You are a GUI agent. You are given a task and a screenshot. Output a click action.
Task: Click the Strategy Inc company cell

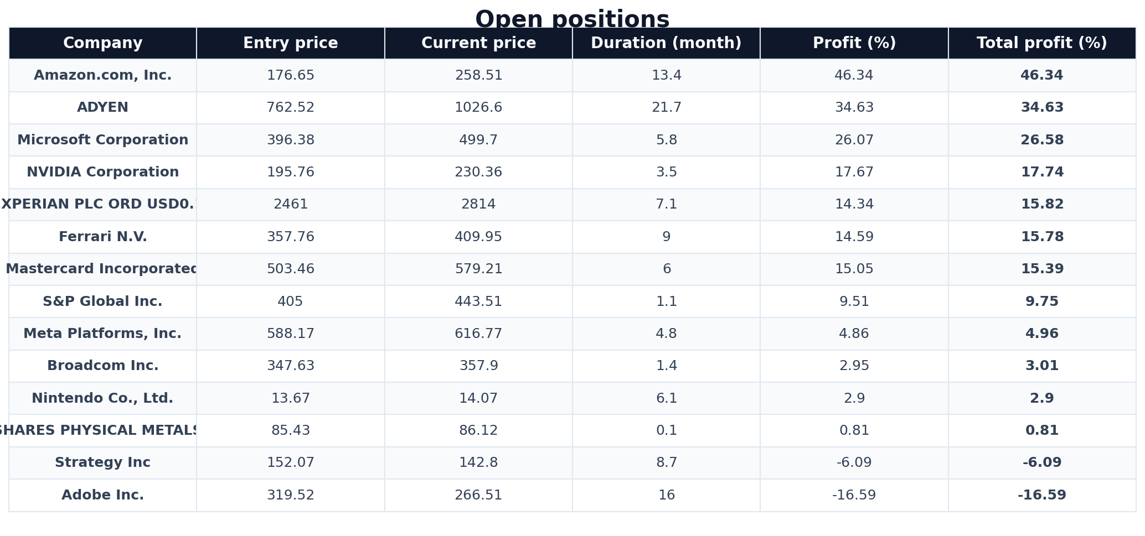(x=102, y=463)
